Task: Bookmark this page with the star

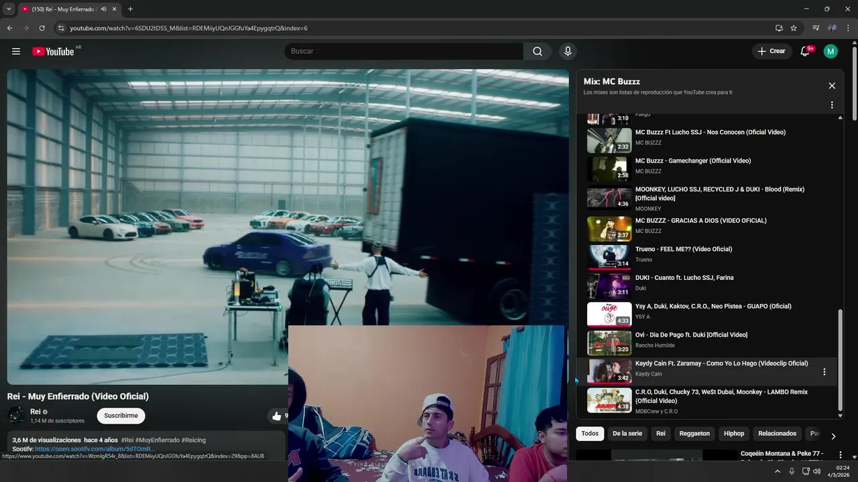Action: [794, 28]
